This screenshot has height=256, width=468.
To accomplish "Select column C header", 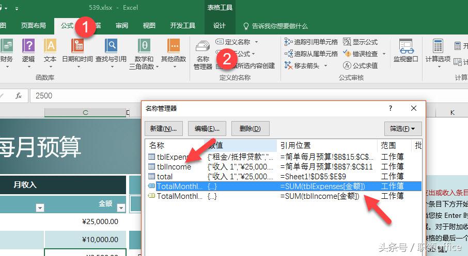I will pyautogui.click(x=85, y=112).
